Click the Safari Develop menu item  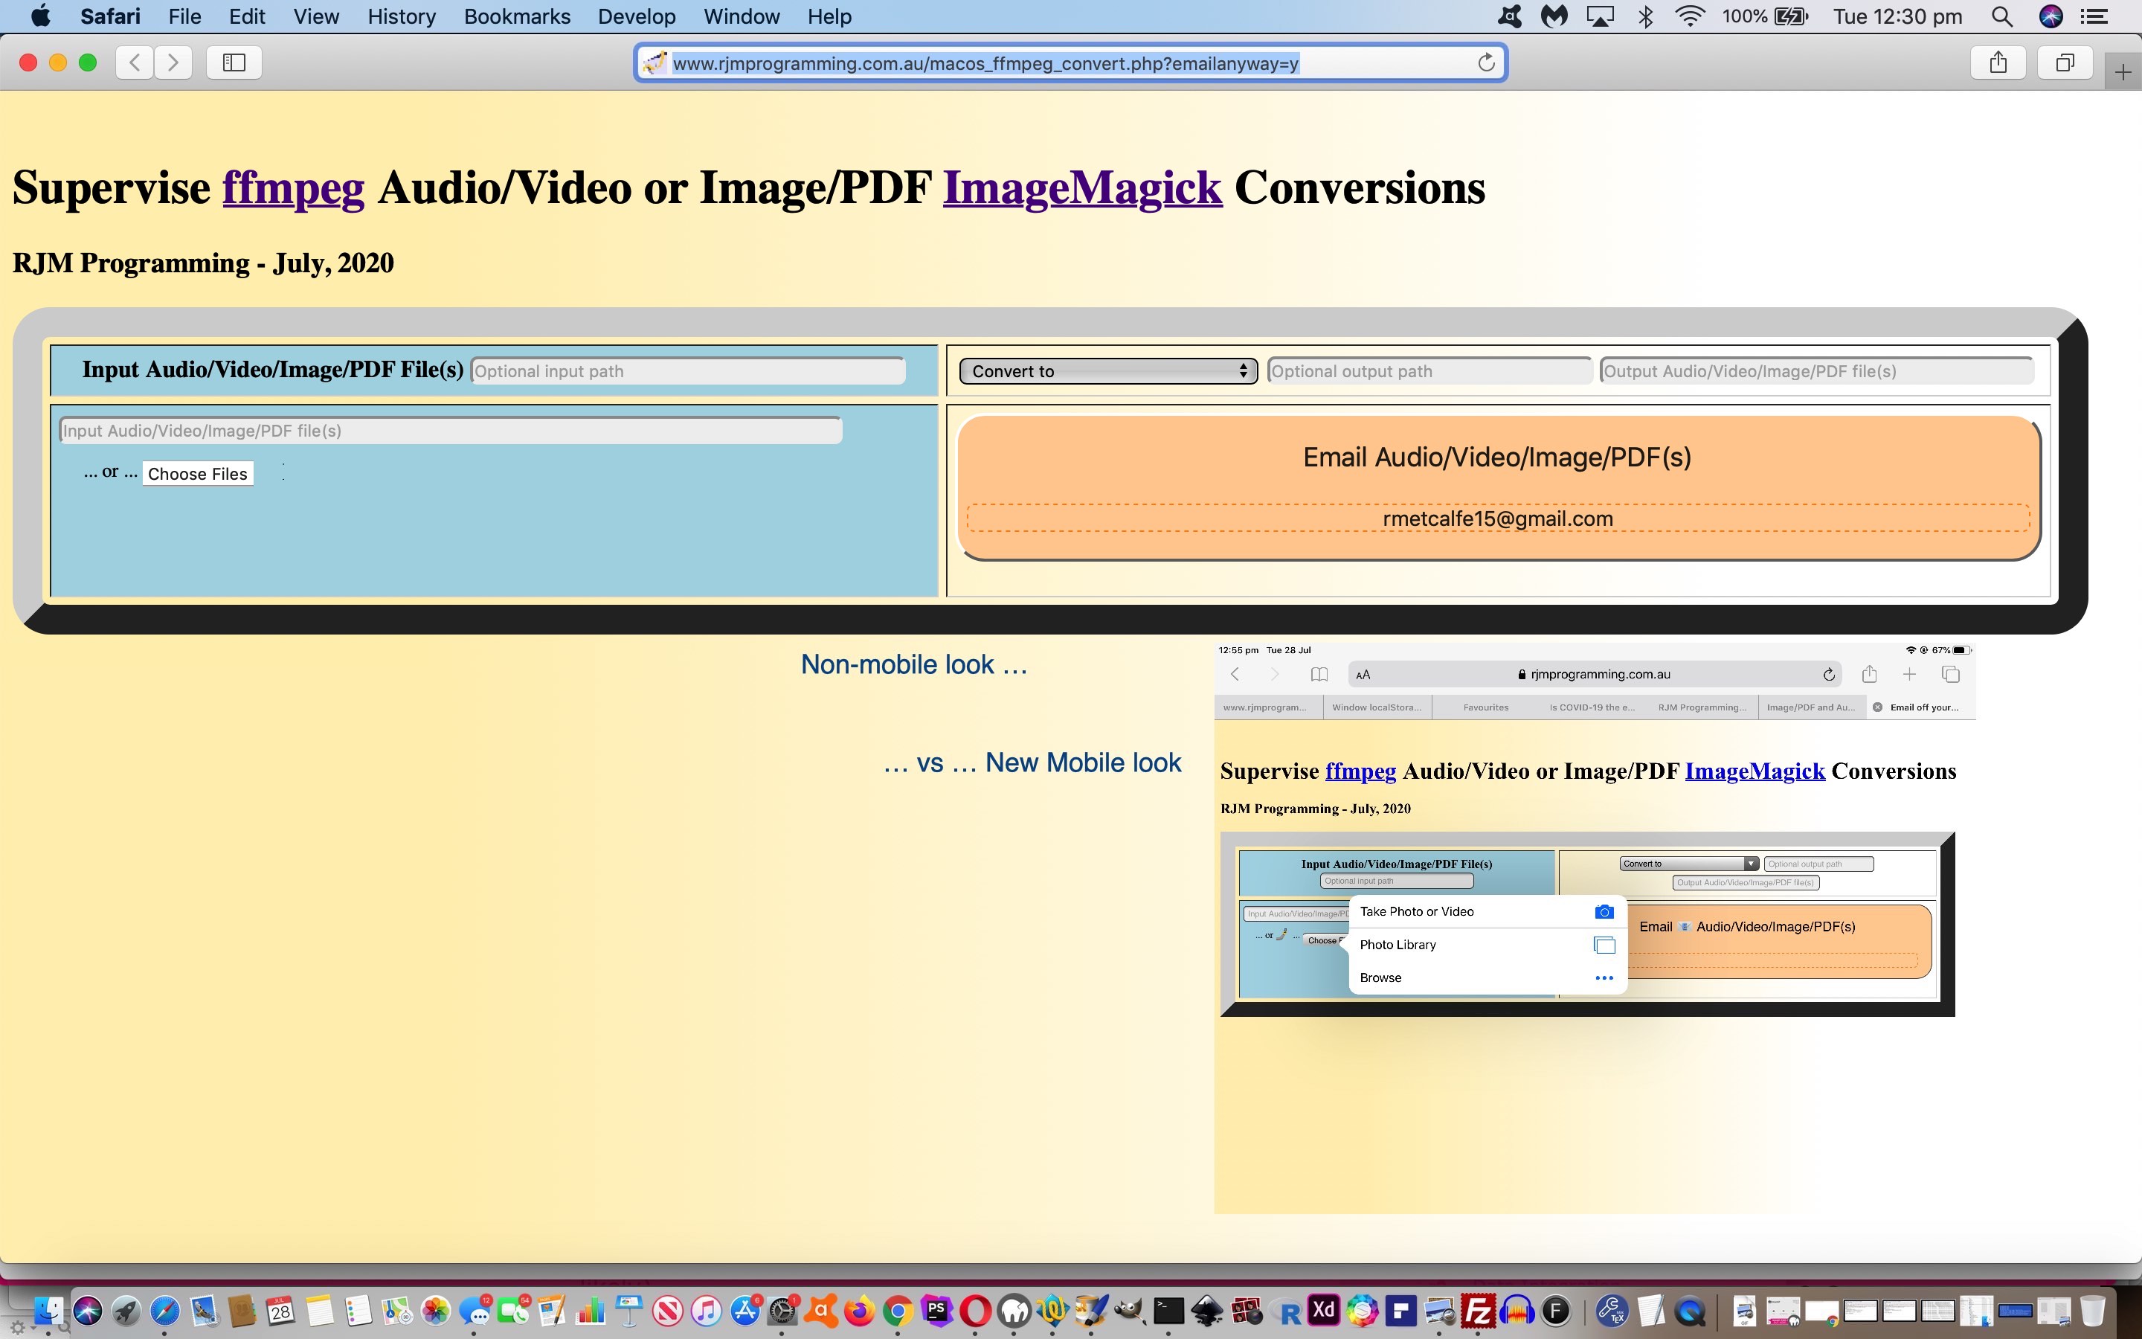637,17
